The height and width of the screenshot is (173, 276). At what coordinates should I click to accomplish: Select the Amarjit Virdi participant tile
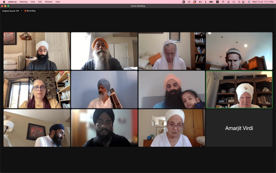(x=239, y=128)
